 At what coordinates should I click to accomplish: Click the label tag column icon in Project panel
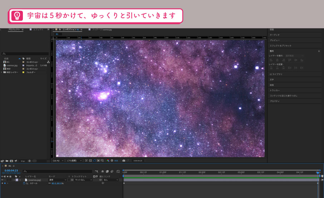(x=23, y=59)
